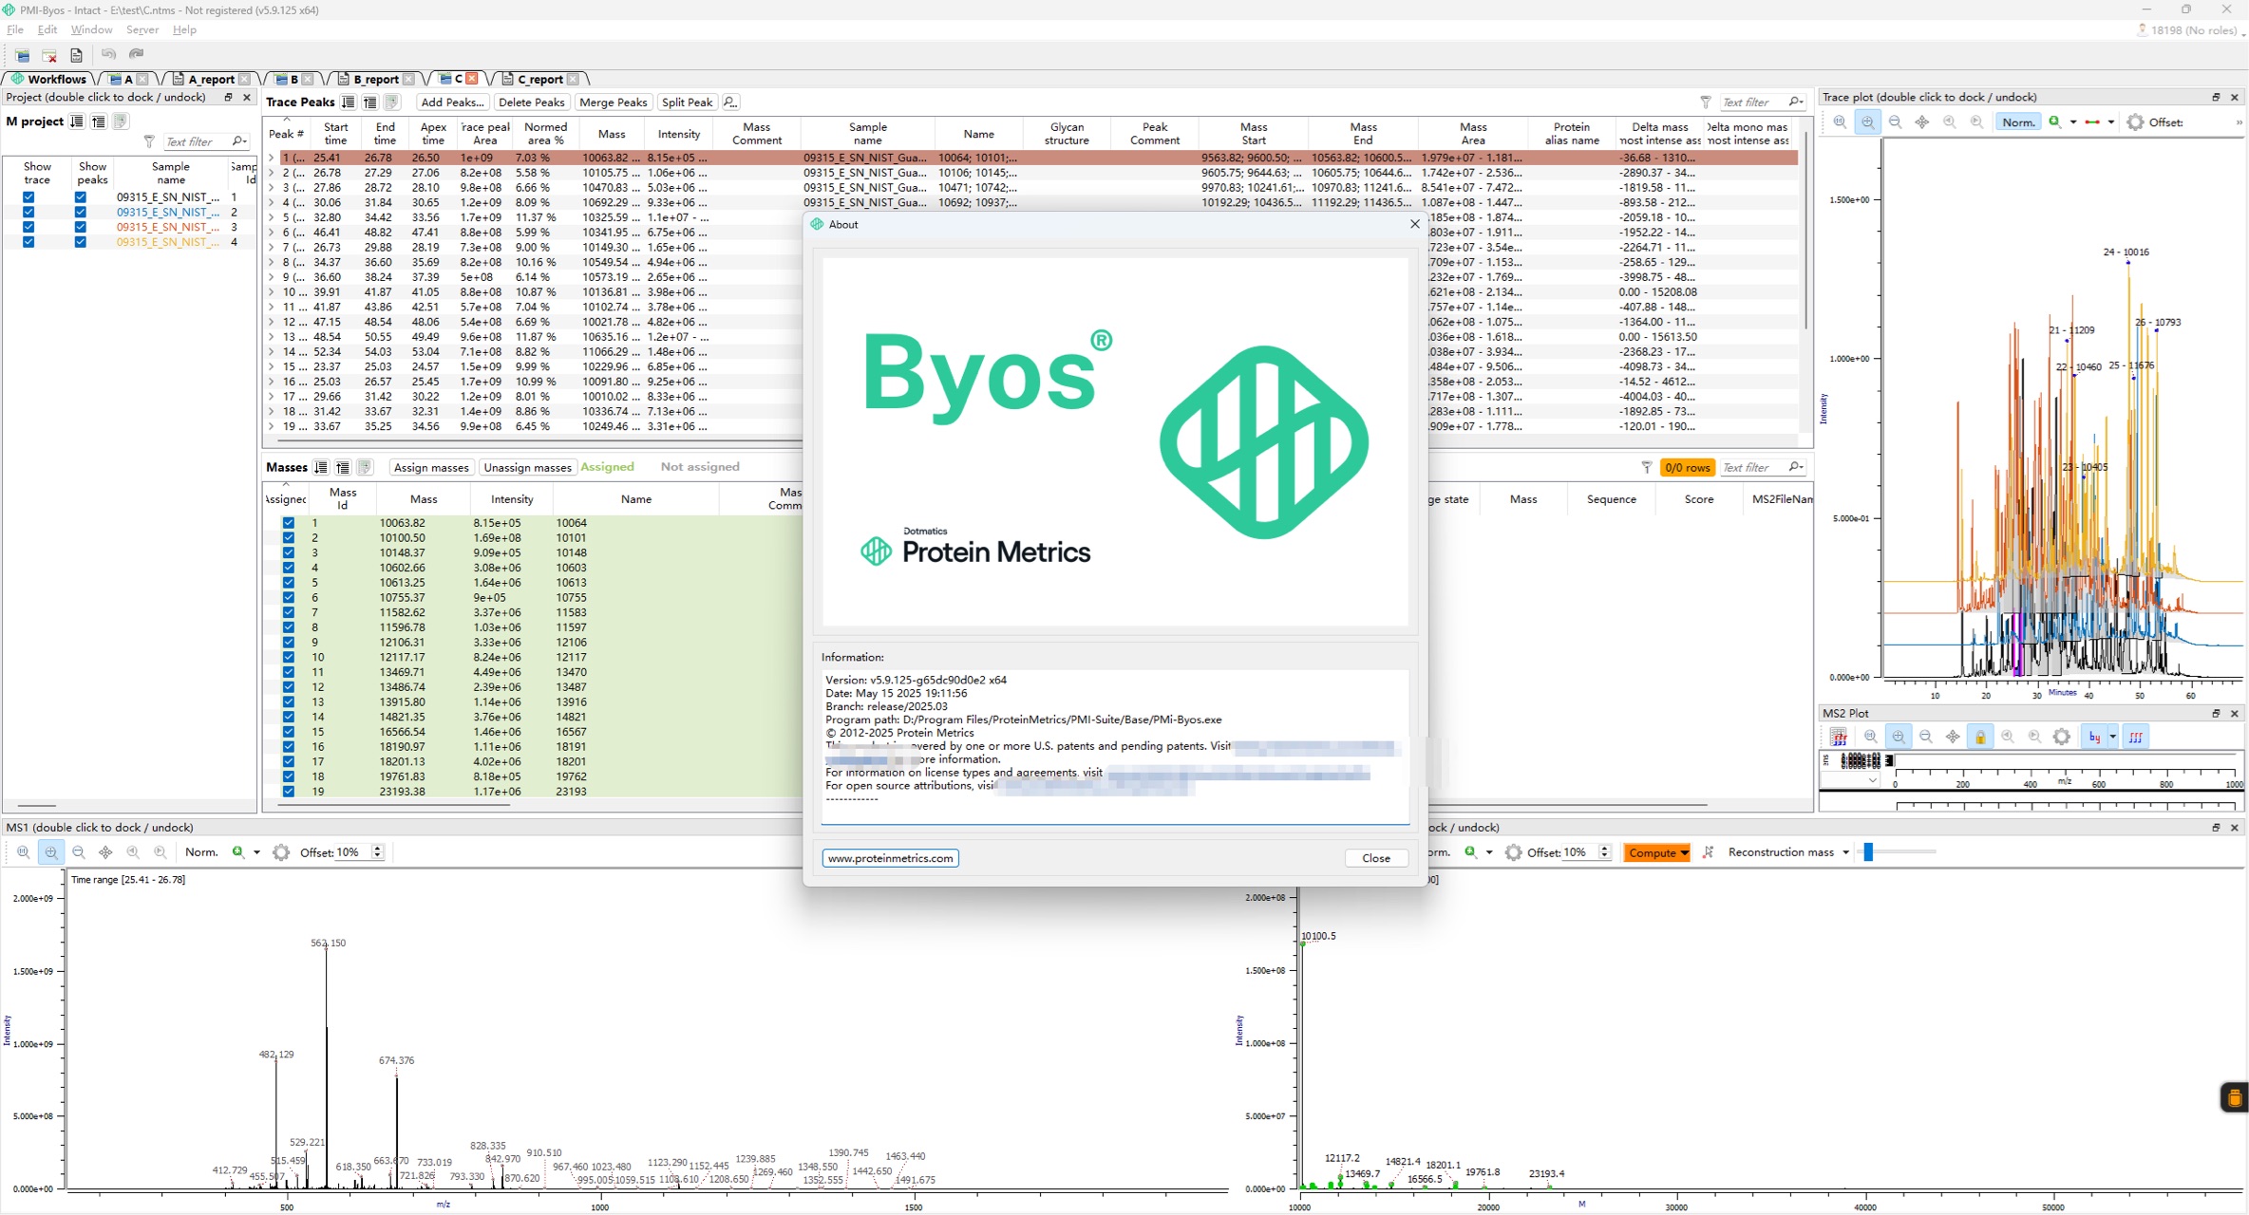
Task: Toggle the 'by' ion annotation button
Action: (2094, 737)
